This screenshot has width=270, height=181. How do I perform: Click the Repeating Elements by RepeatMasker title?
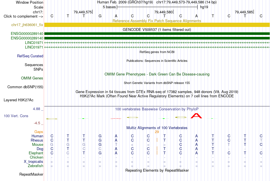157,170
